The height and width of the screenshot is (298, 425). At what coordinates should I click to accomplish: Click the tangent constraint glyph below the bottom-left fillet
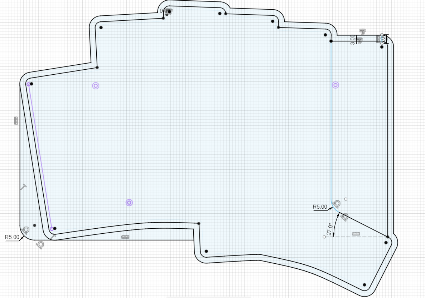[40, 245]
